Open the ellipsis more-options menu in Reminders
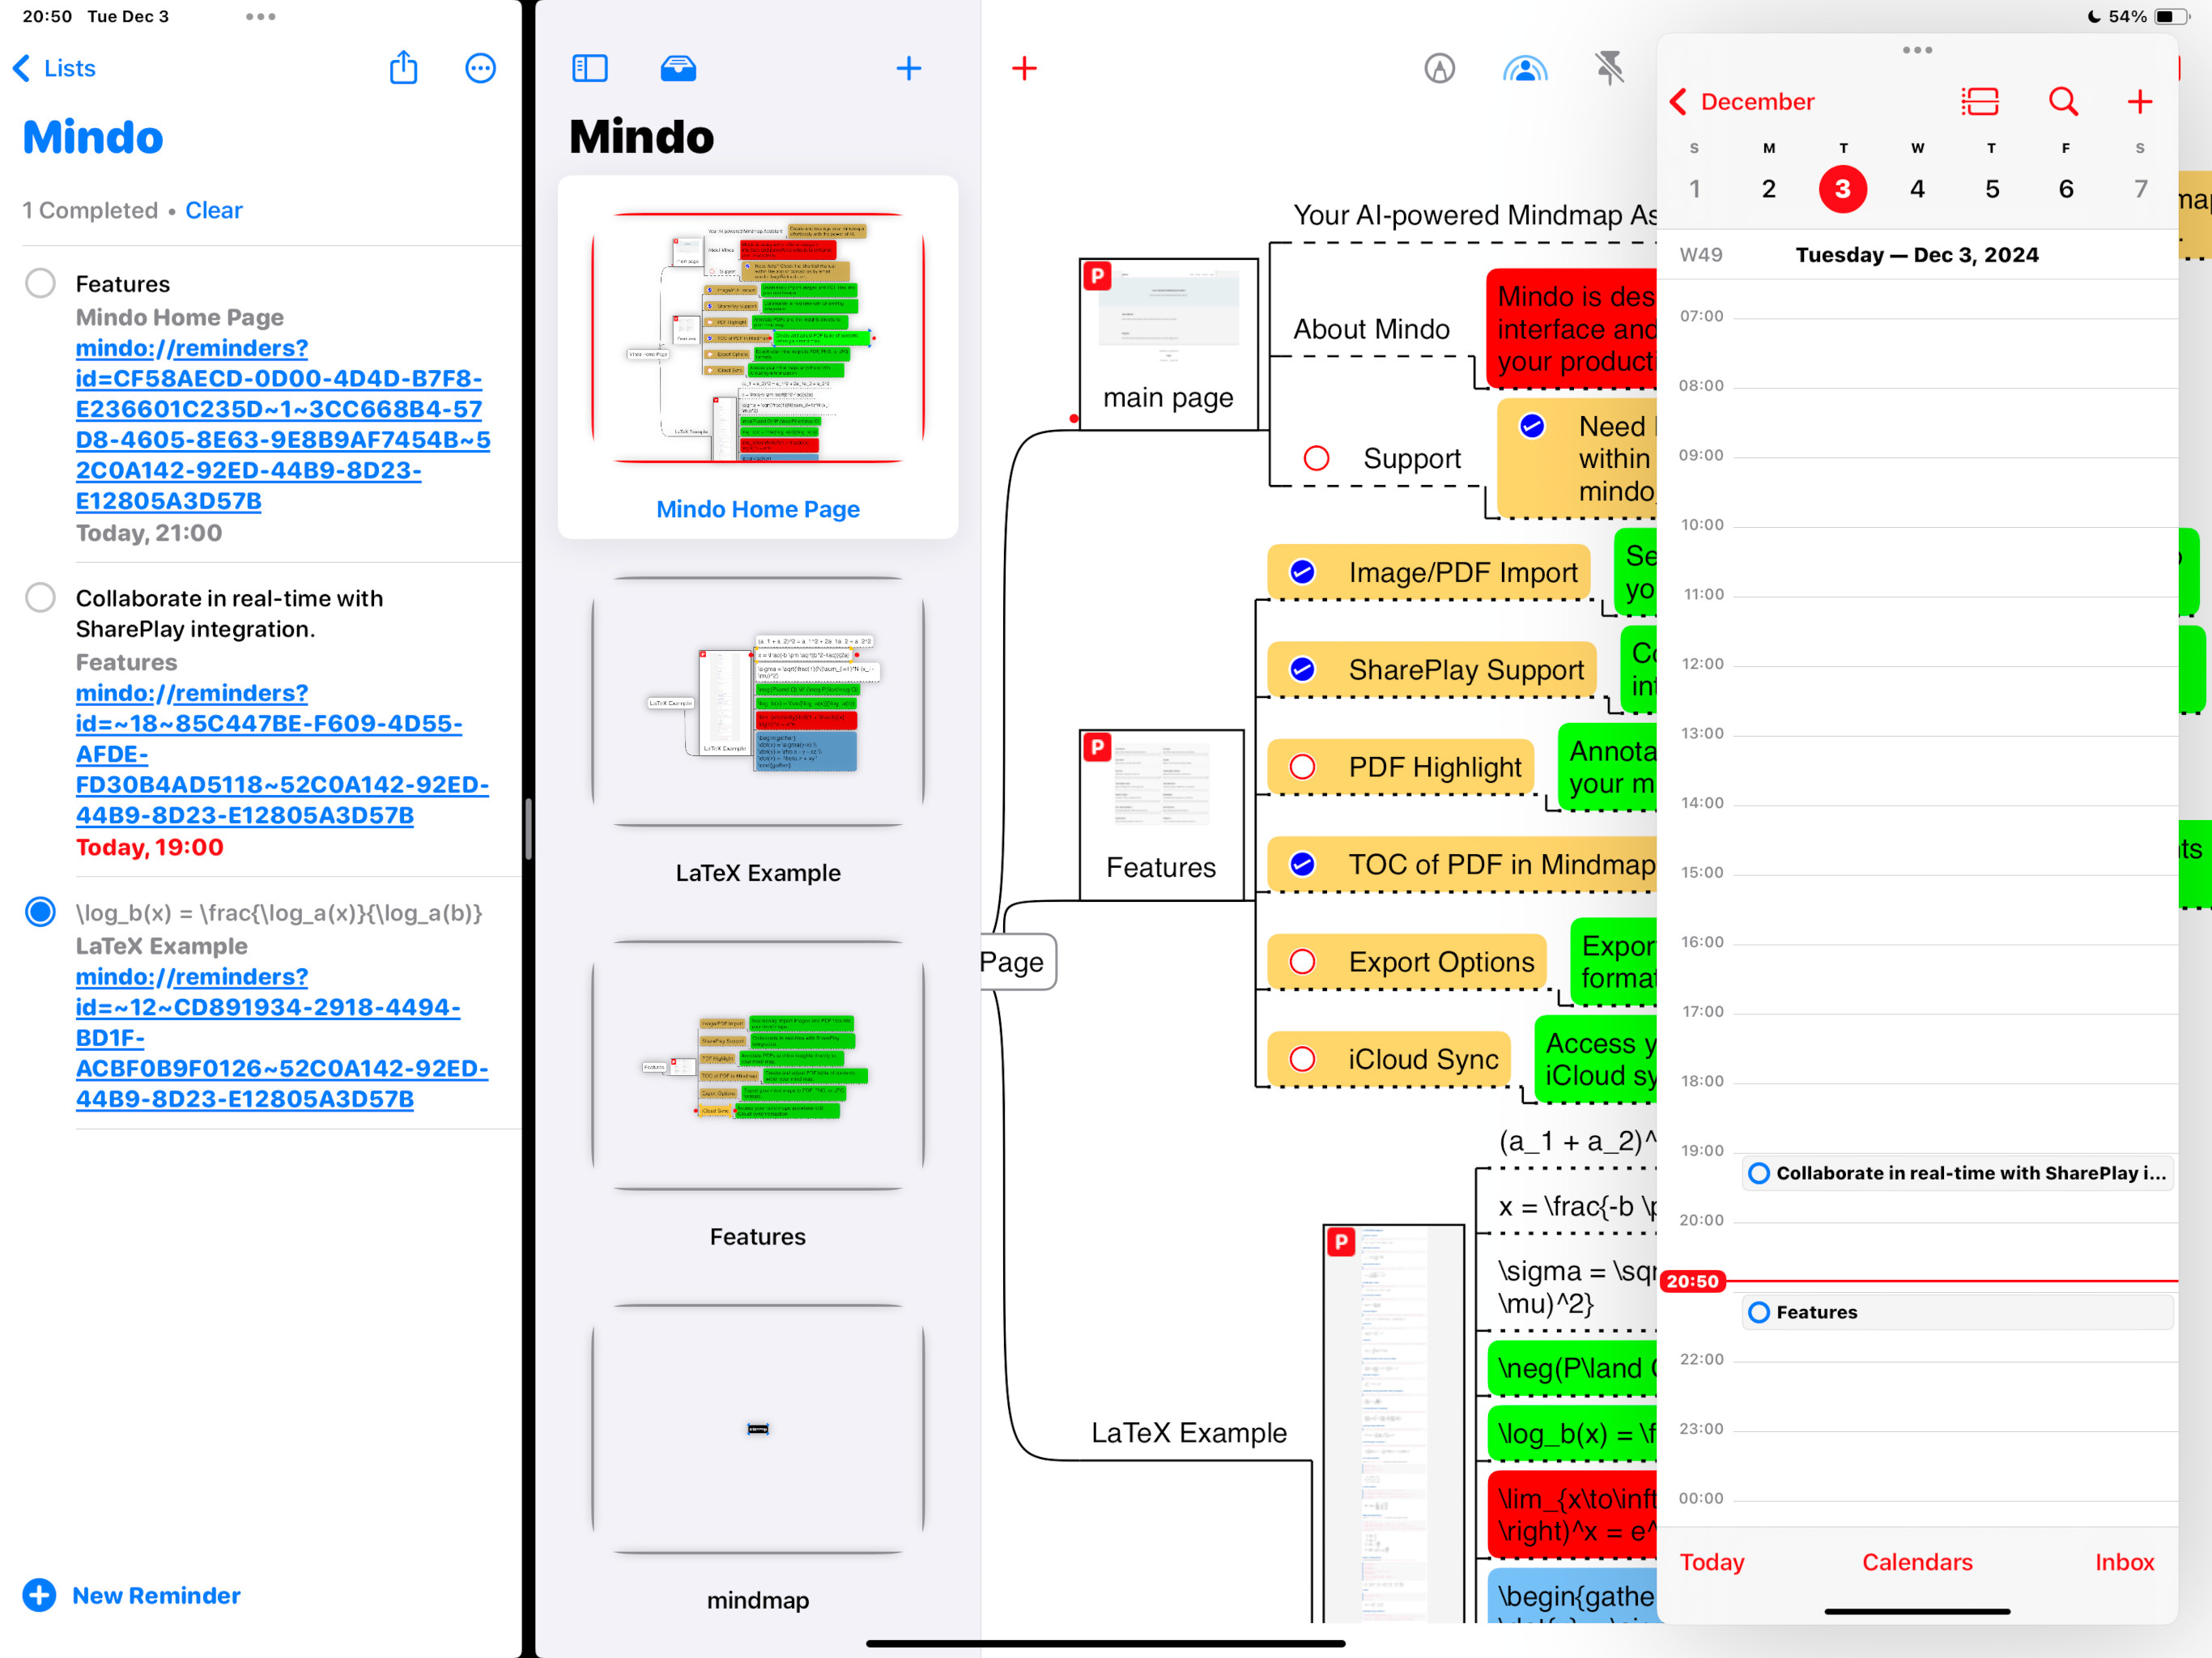 pos(480,68)
